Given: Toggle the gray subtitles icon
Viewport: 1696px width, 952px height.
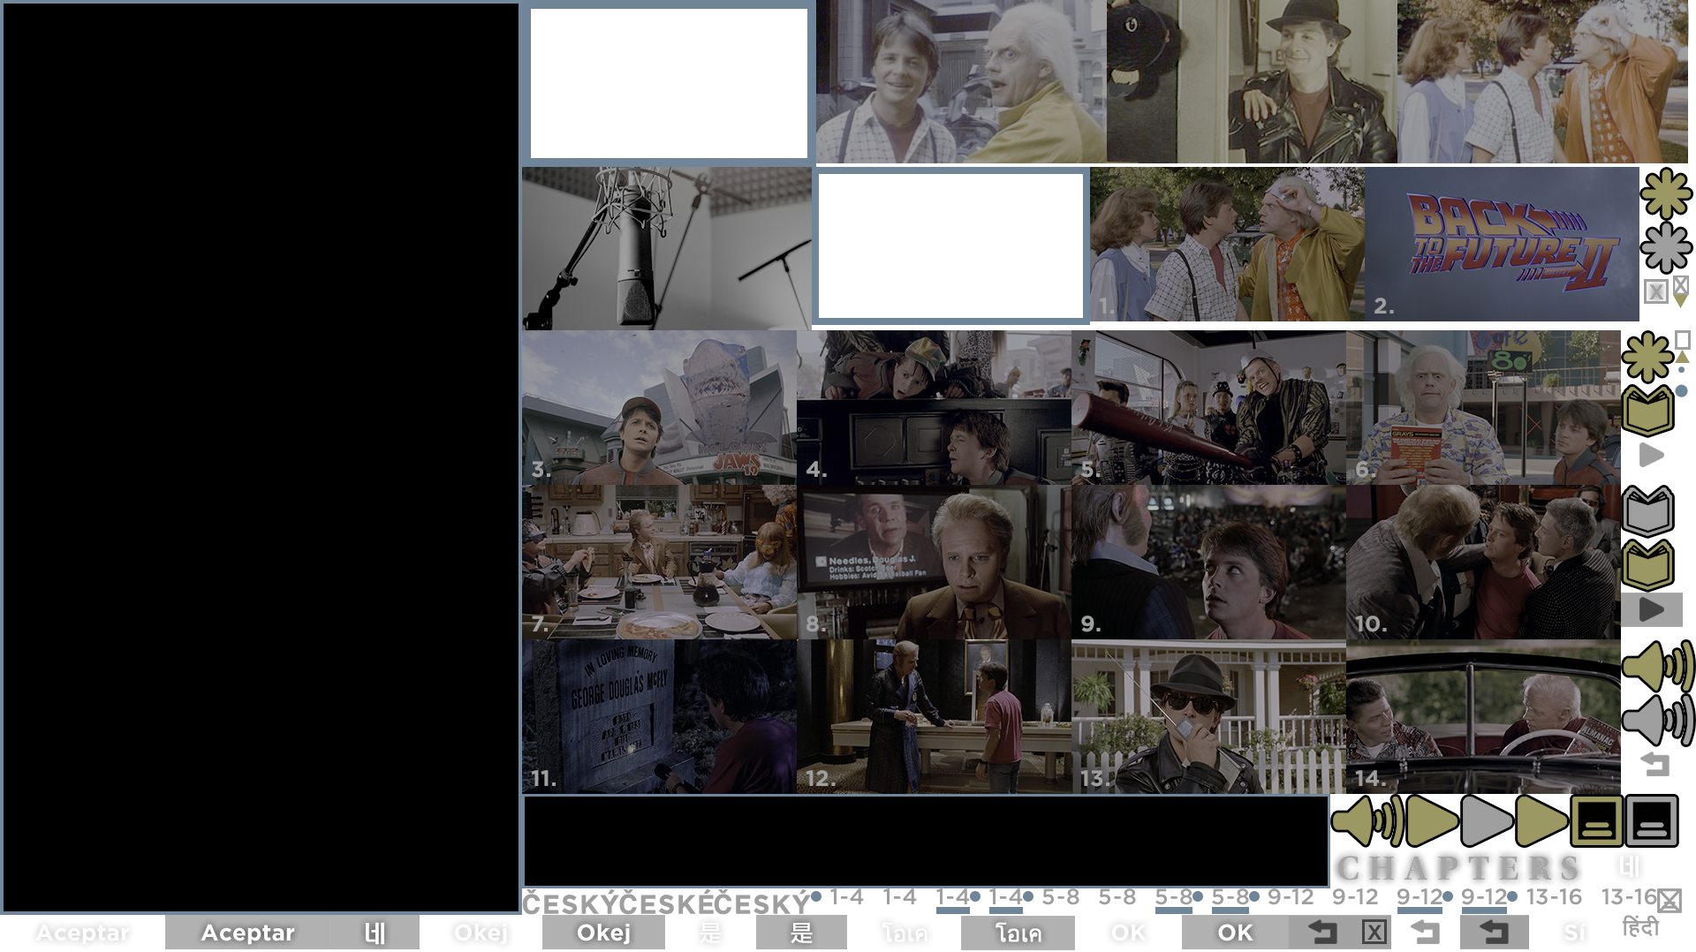Looking at the screenshot, I should (1651, 820).
